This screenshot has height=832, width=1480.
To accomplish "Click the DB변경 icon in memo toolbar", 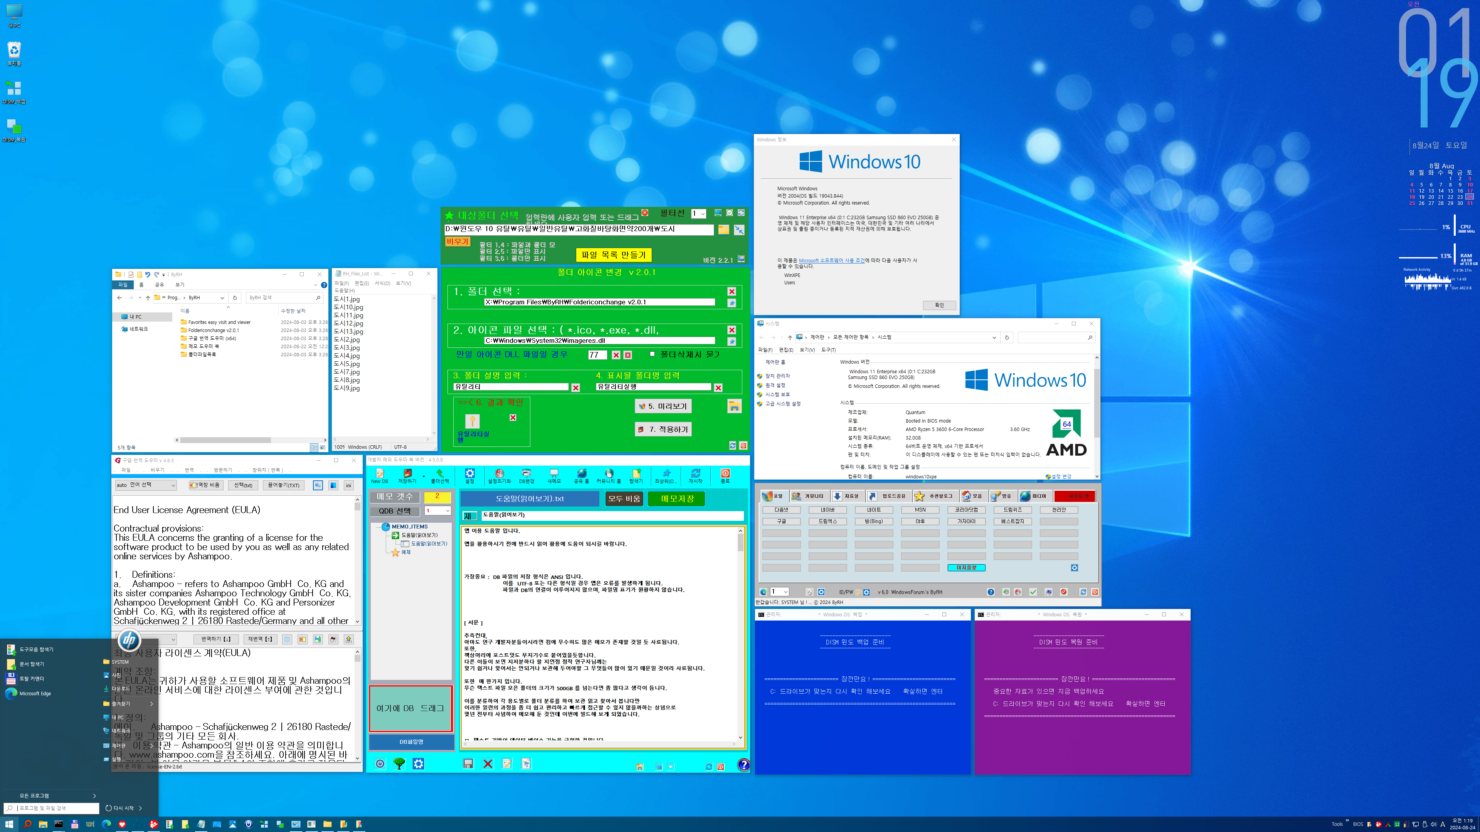I will [526, 476].
